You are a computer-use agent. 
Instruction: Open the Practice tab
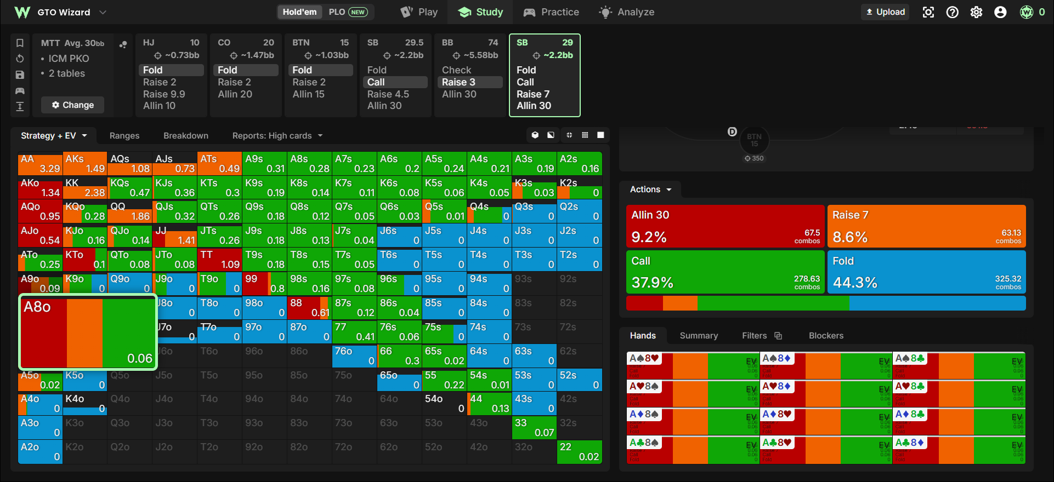(x=552, y=12)
